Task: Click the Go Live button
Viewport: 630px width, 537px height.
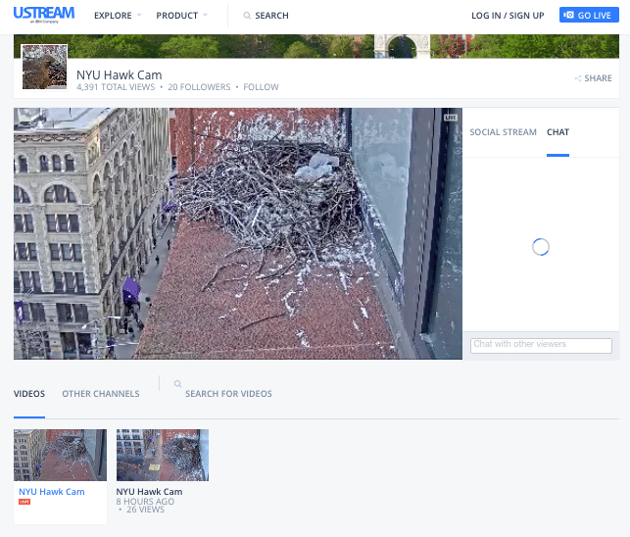Action: [589, 15]
